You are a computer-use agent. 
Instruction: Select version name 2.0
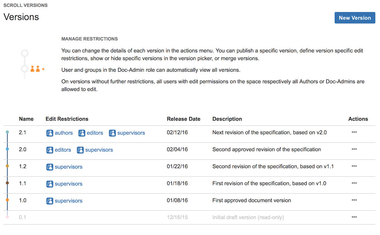[22, 149]
